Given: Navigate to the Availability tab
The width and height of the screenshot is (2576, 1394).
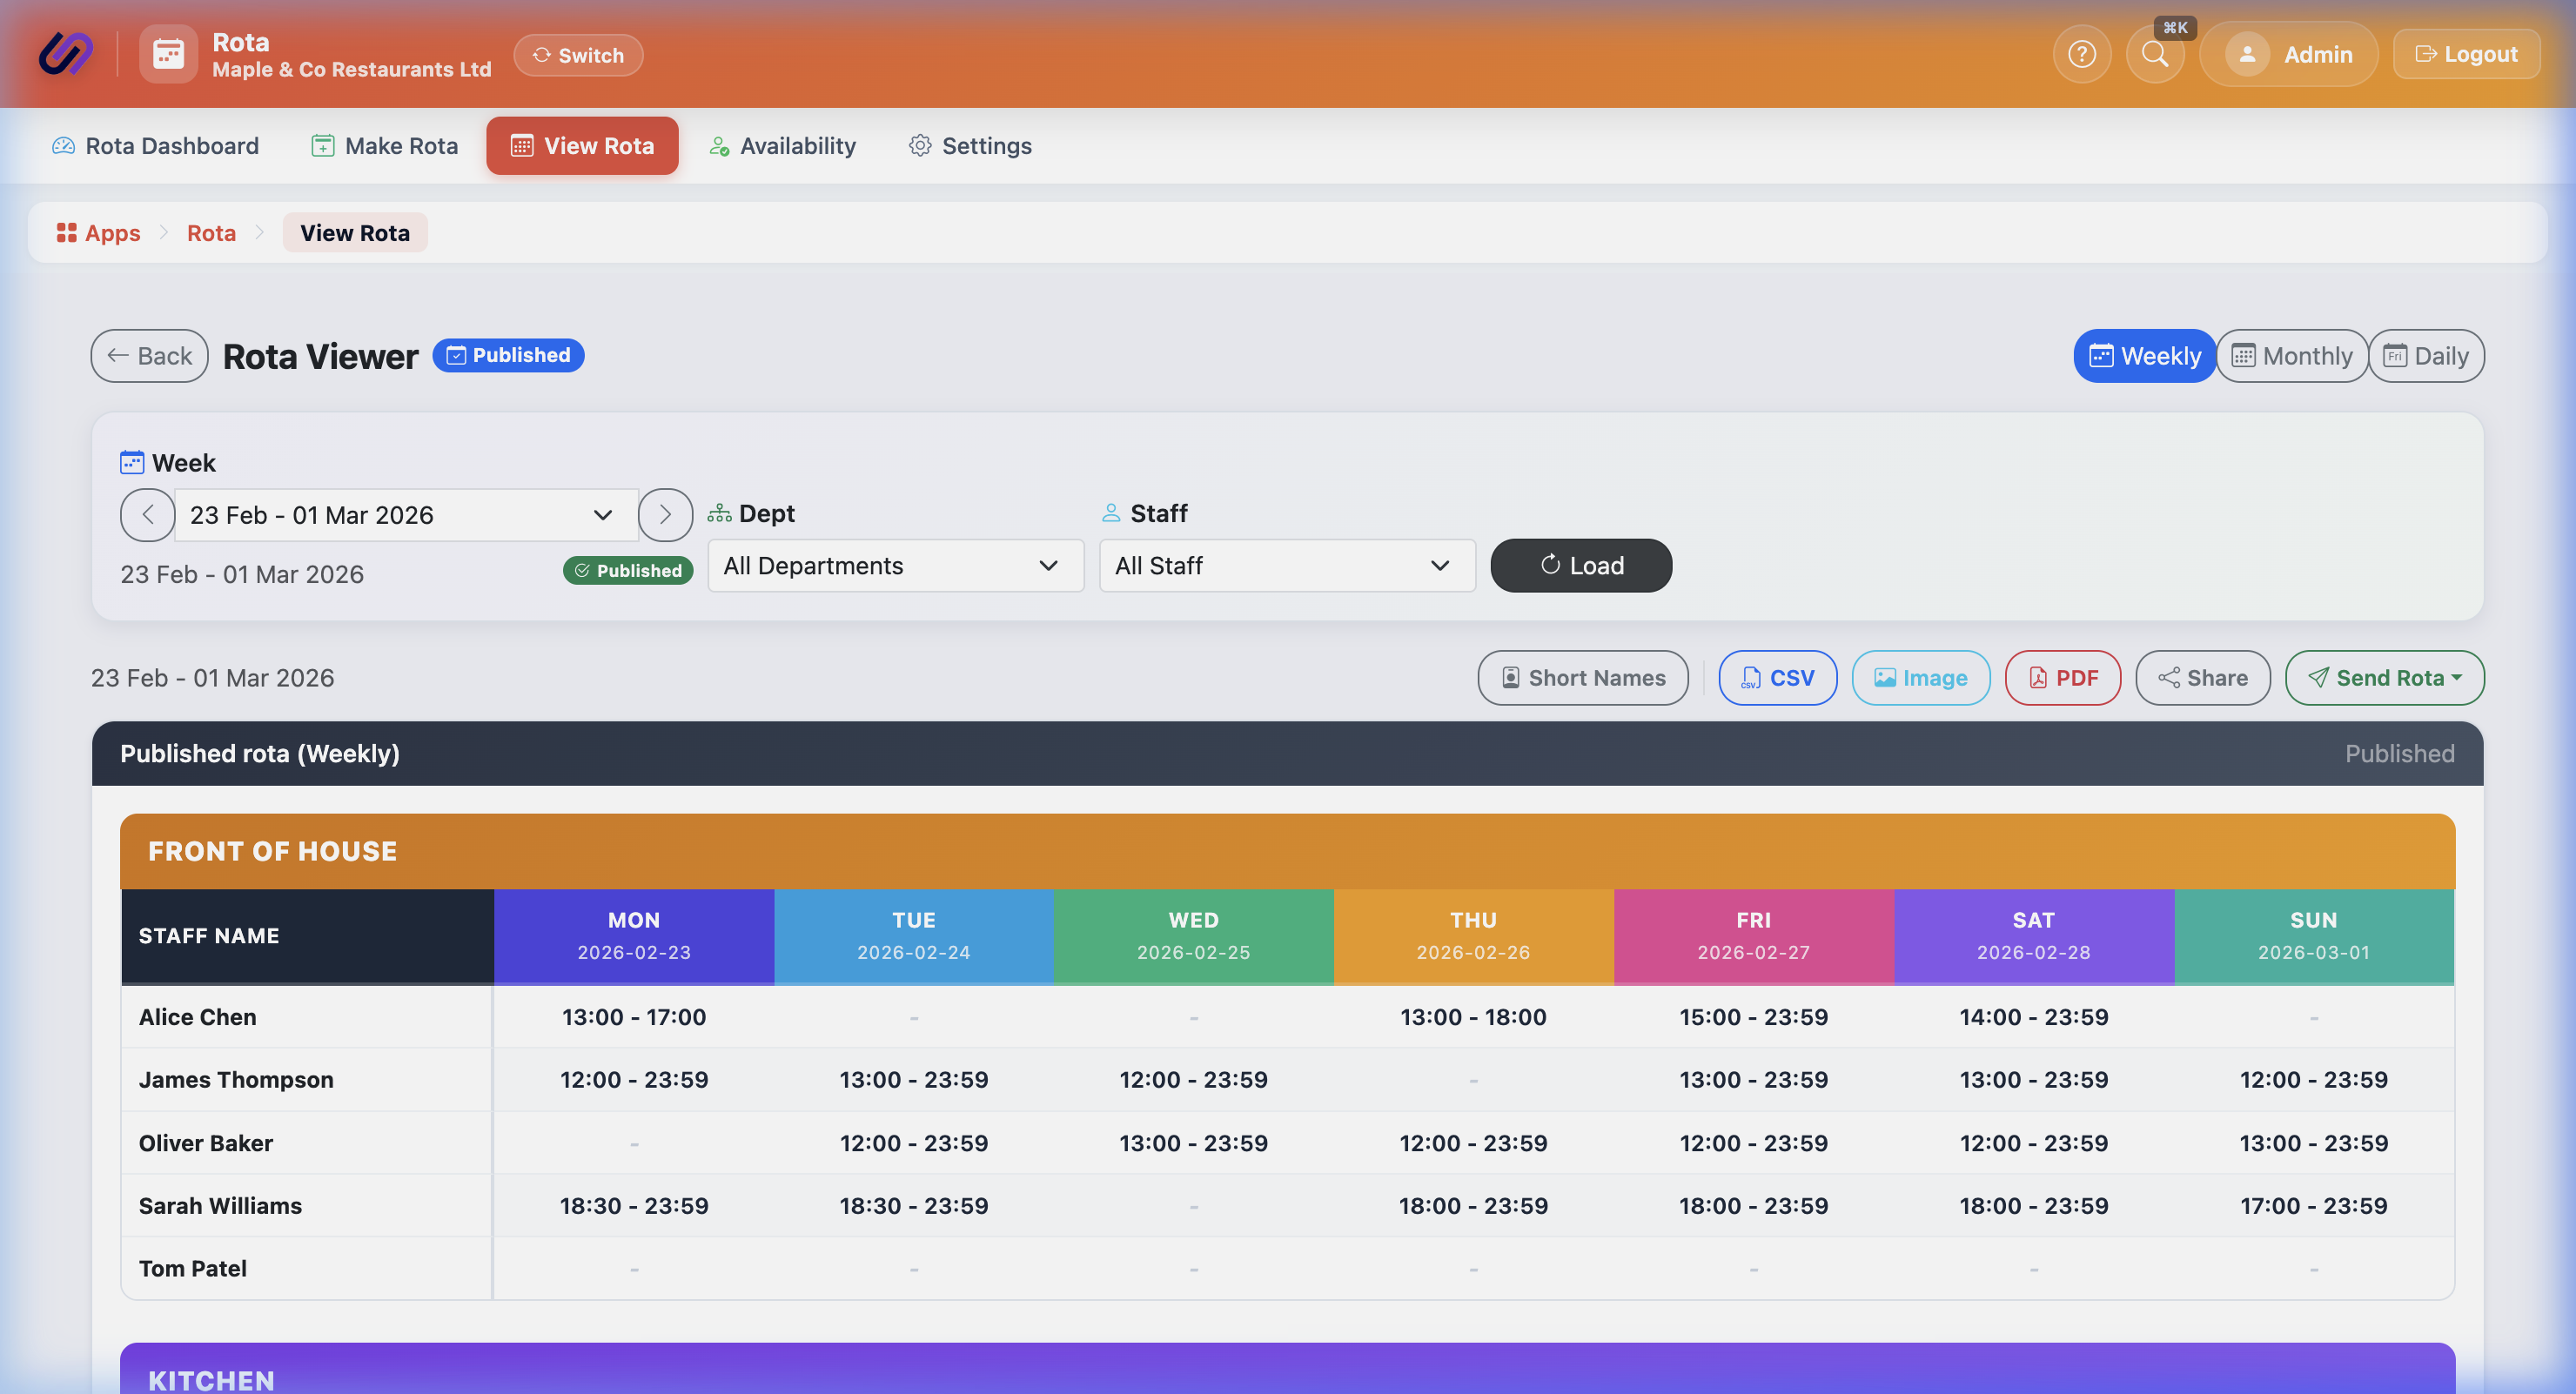Looking at the screenshot, I should pos(783,146).
